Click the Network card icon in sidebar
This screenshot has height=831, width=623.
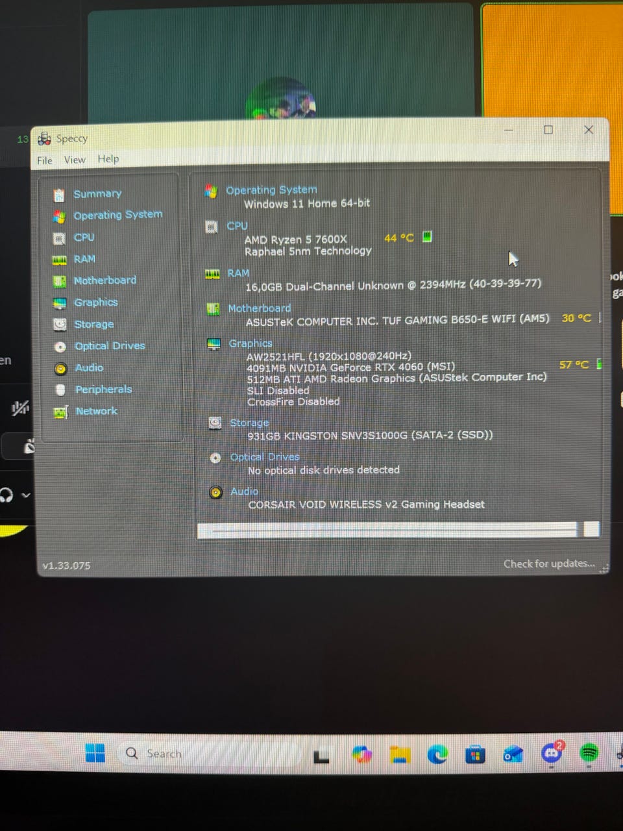pyautogui.click(x=60, y=412)
